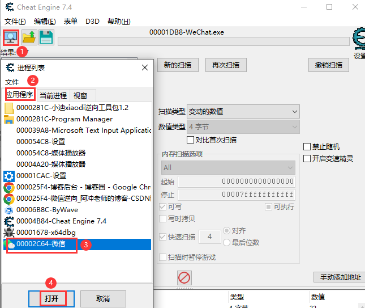Screen dimensions: 365x308
Task: Select 000054C8-设置 row
Action: [78, 142]
